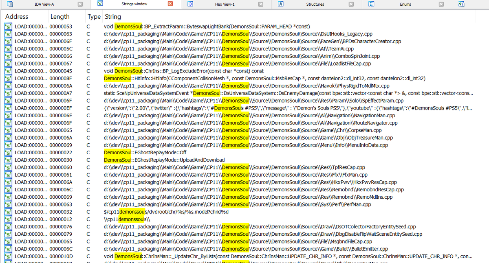Click length value 000000A7
The image size is (489, 263).
click(x=61, y=93)
